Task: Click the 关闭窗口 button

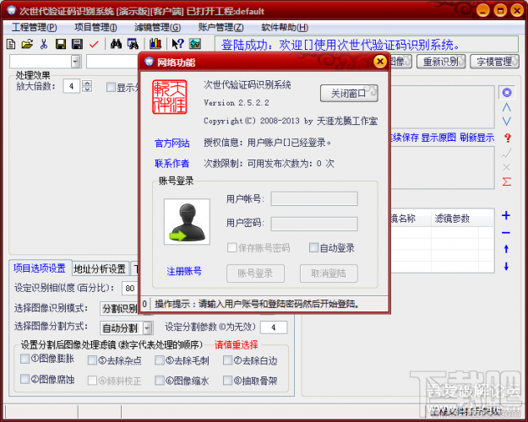Action: click(x=349, y=93)
